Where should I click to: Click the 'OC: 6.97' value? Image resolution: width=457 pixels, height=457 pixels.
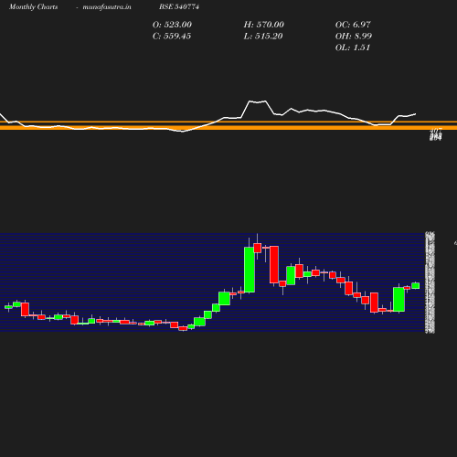tap(353, 25)
